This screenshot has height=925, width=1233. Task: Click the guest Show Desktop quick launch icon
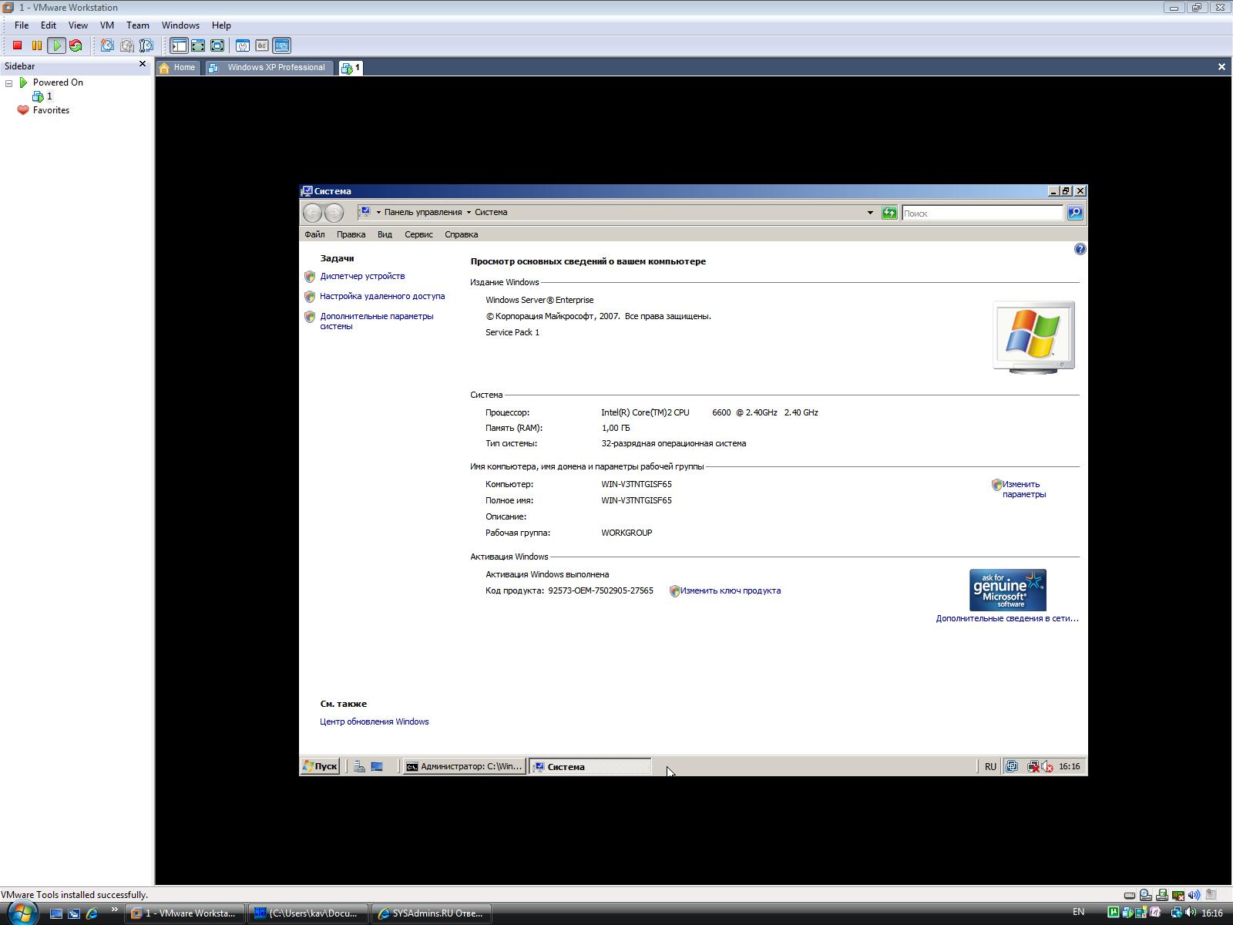pos(377,766)
